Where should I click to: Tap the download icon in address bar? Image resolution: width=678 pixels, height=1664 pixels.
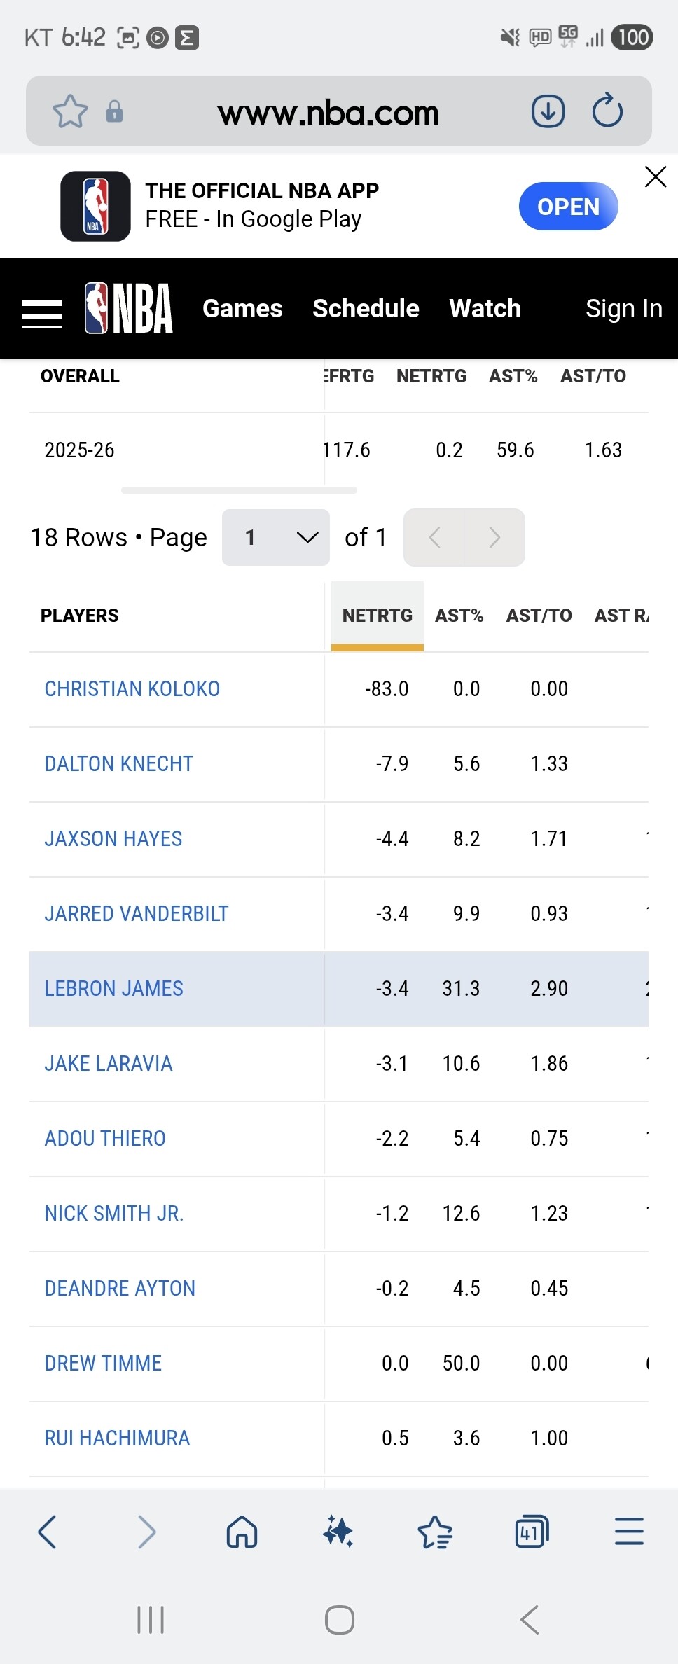(x=548, y=111)
